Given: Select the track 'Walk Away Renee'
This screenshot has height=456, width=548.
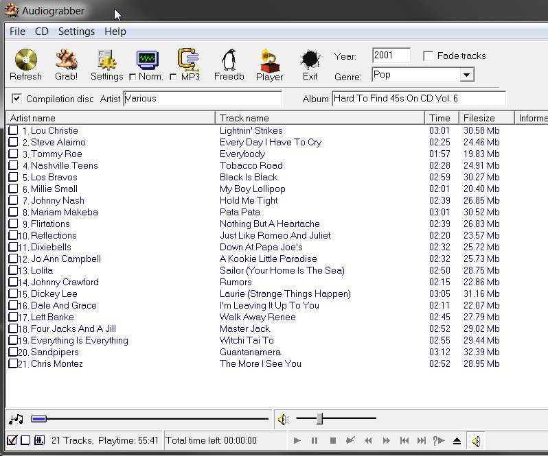Looking at the screenshot, I should (258, 317).
